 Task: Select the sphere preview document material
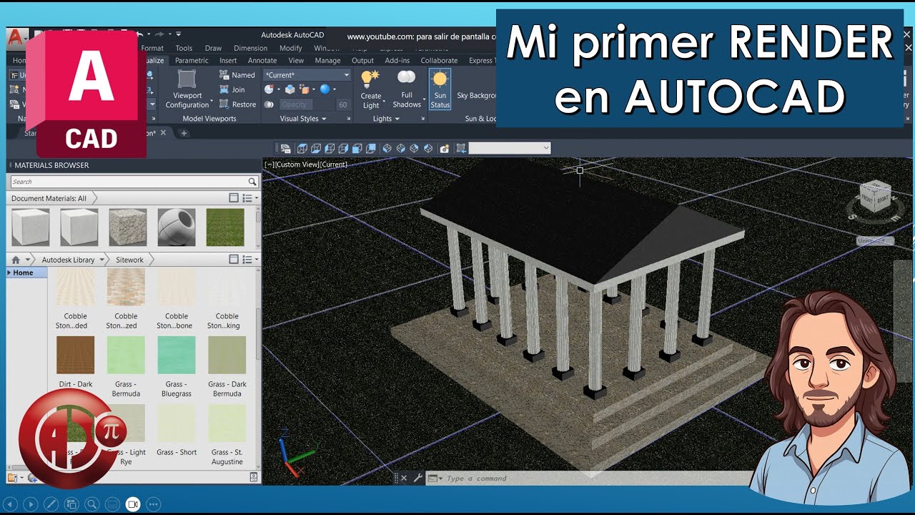click(177, 227)
